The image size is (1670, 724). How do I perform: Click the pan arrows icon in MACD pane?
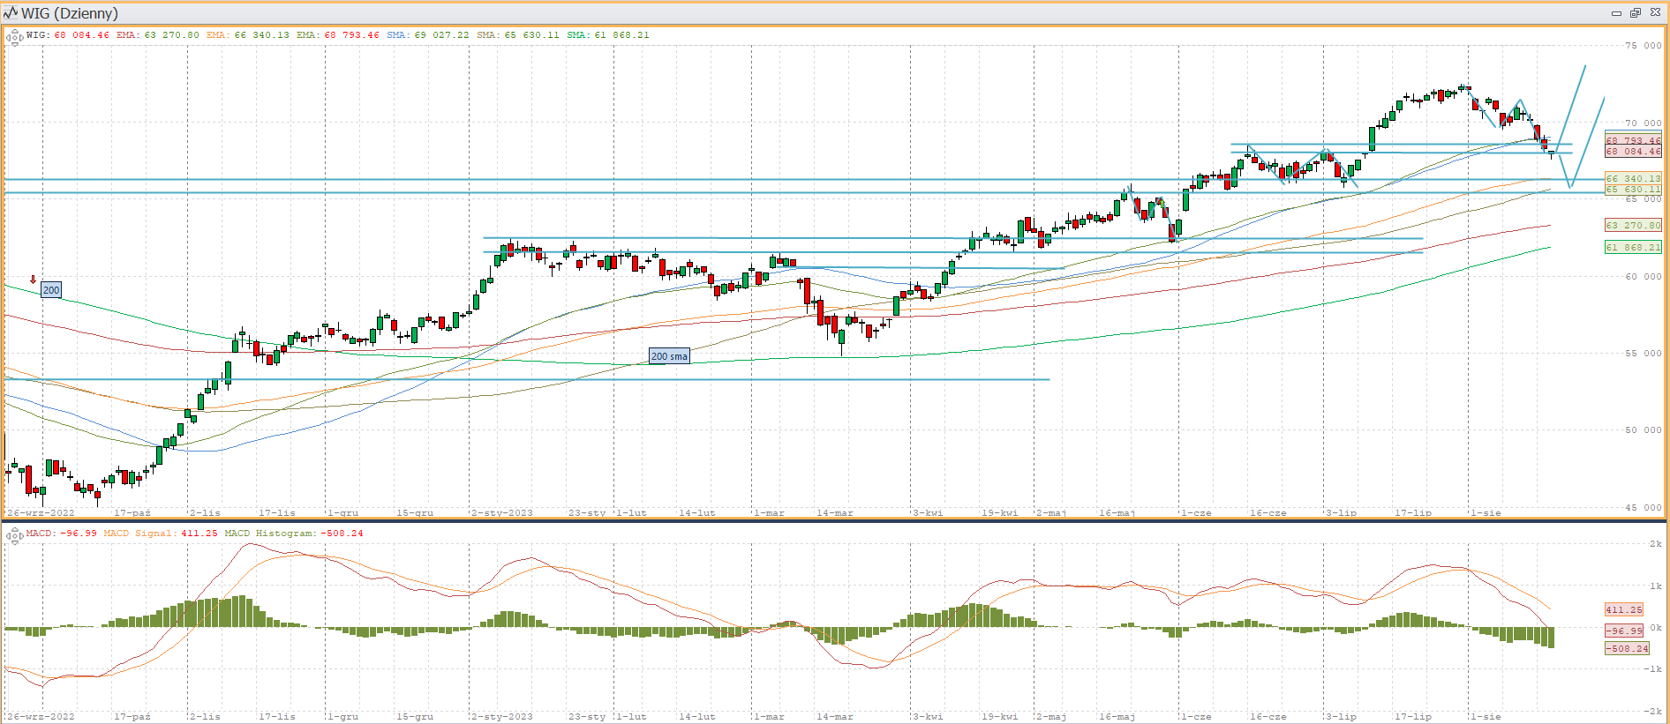coord(14,534)
